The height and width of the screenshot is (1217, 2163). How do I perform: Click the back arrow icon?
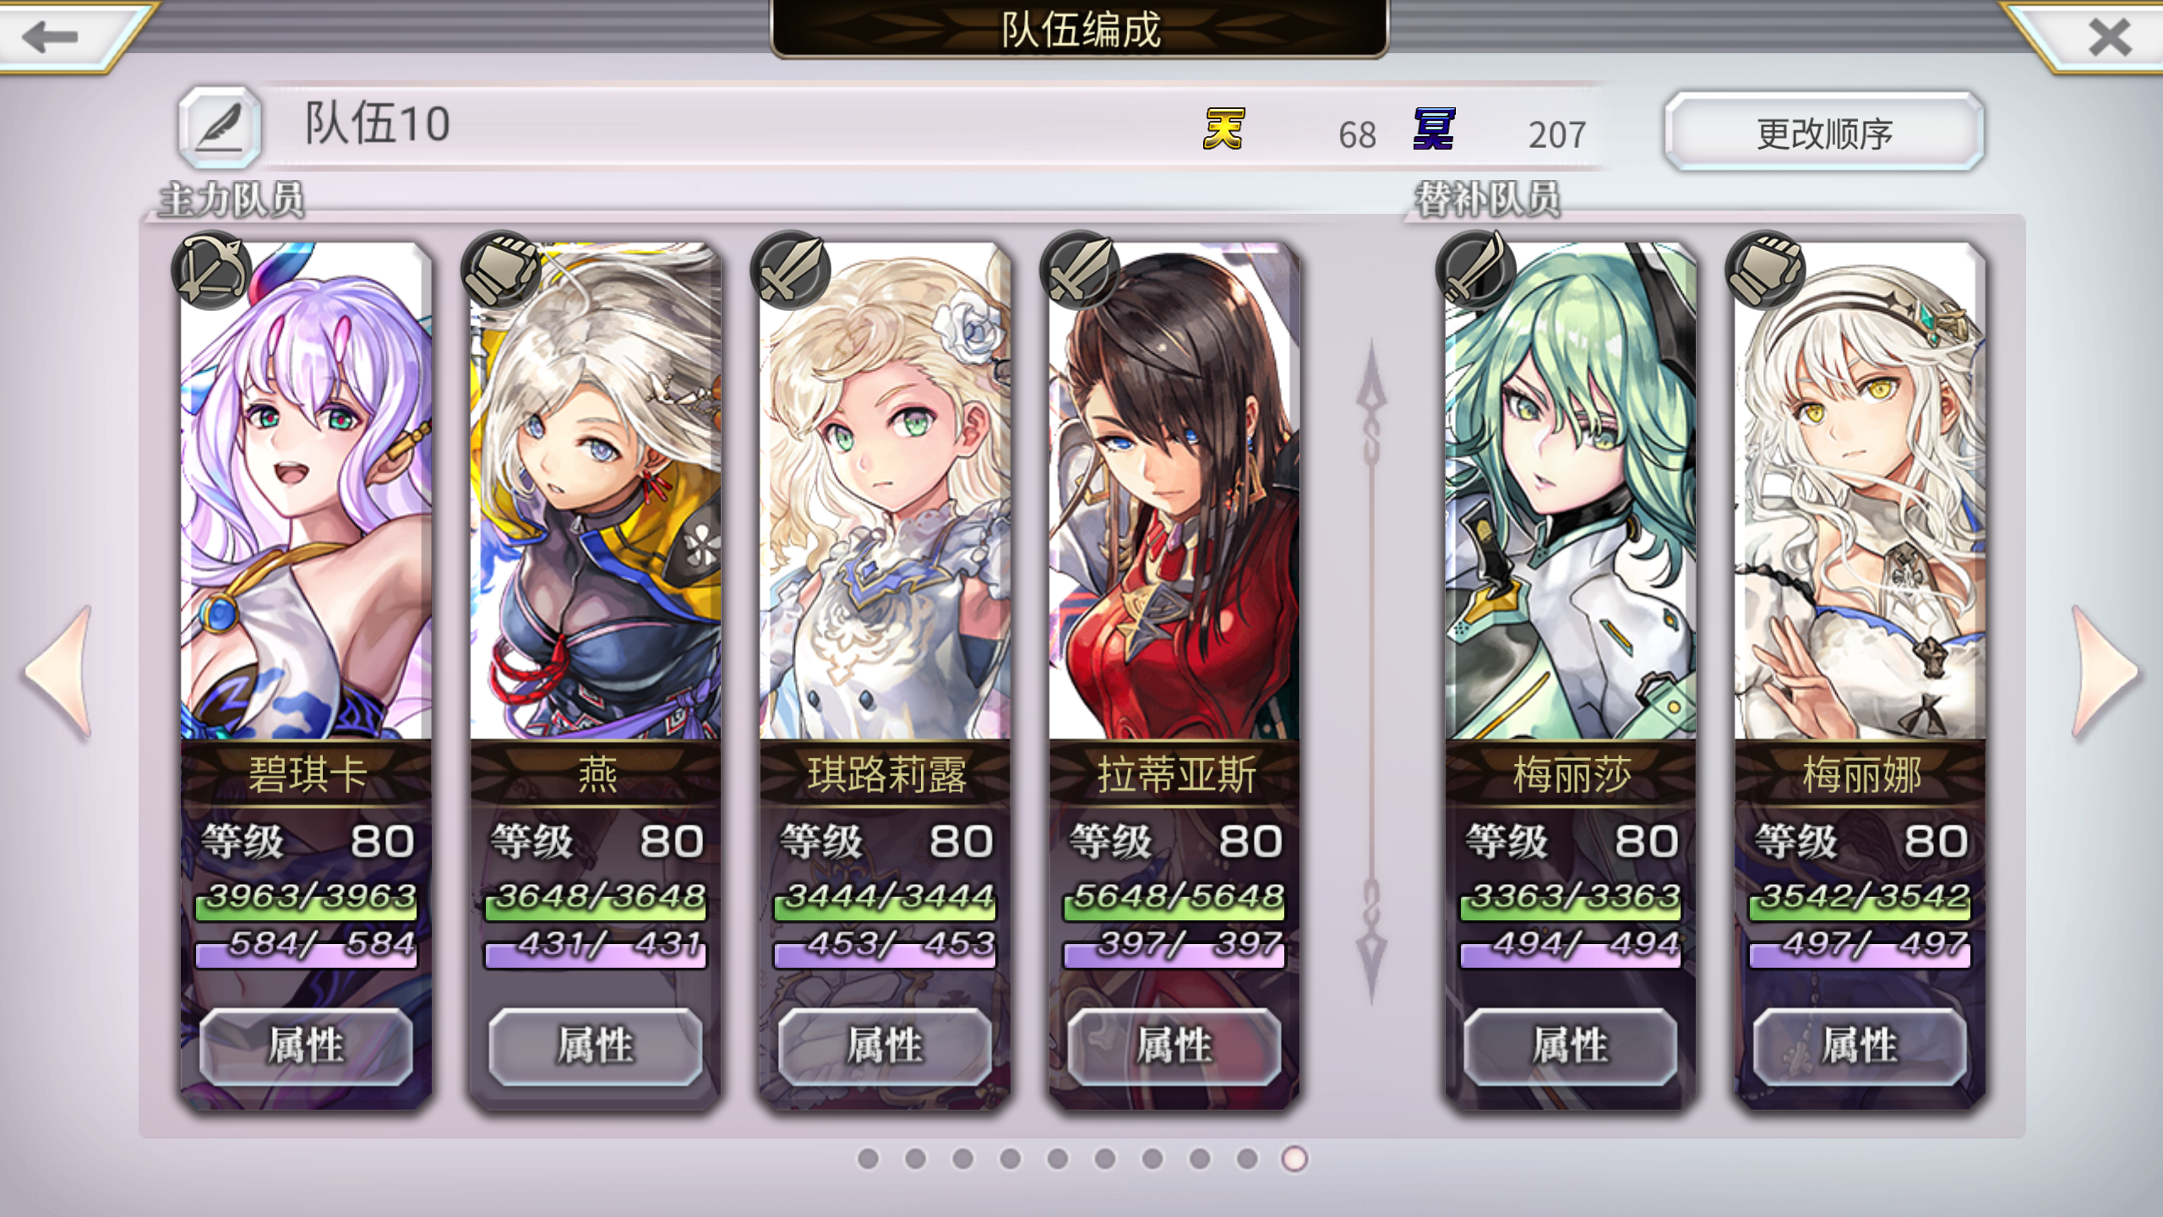click(51, 36)
